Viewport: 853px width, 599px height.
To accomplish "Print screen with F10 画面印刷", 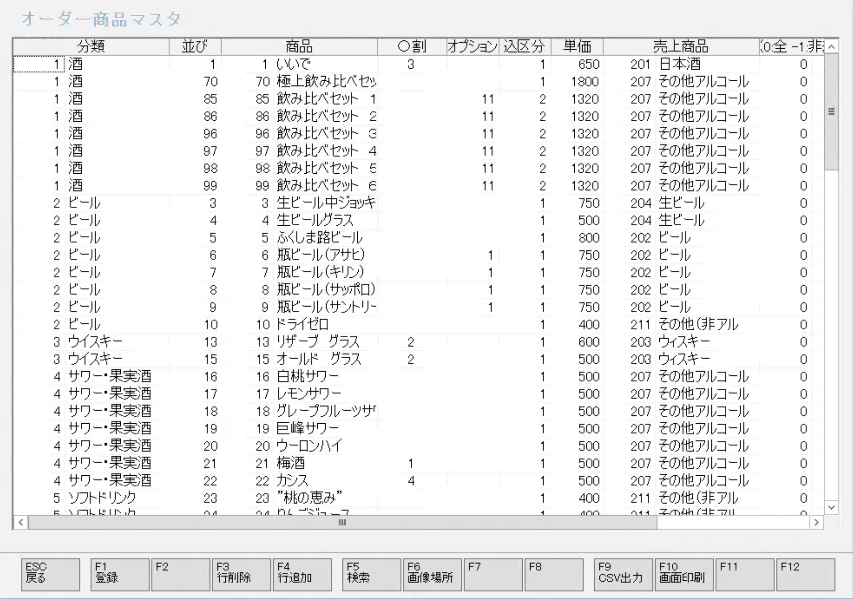I will click(x=683, y=574).
